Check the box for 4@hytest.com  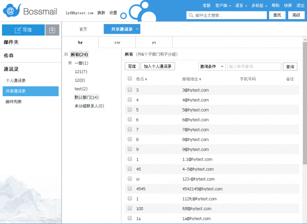130,100
